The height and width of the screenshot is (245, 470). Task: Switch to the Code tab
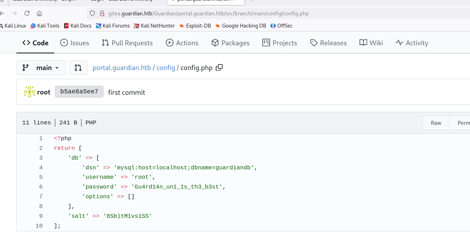[35, 43]
